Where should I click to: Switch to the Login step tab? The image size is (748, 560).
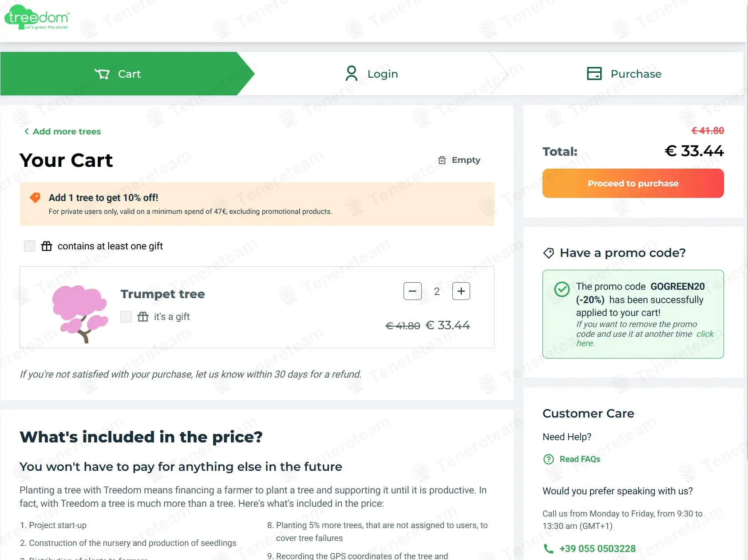pos(372,74)
